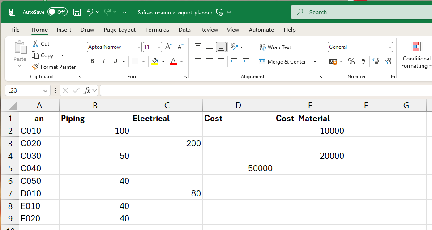Select the Format Painter brush
The height and width of the screenshot is (230, 432).
click(x=54, y=67)
